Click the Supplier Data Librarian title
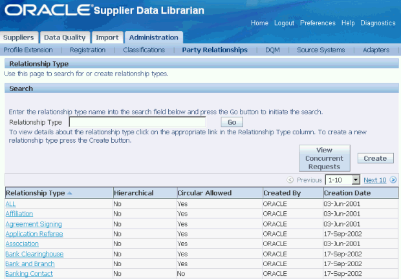 [149, 10]
